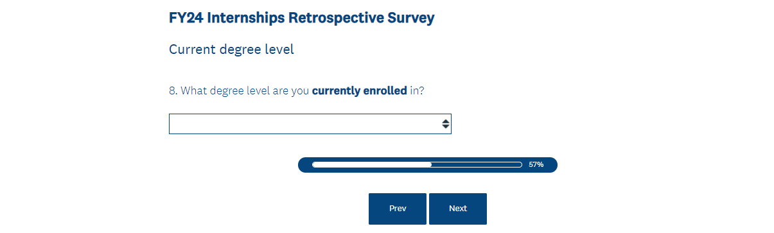Go to the next survey page
This screenshot has width=774, height=233.
pyautogui.click(x=458, y=209)
